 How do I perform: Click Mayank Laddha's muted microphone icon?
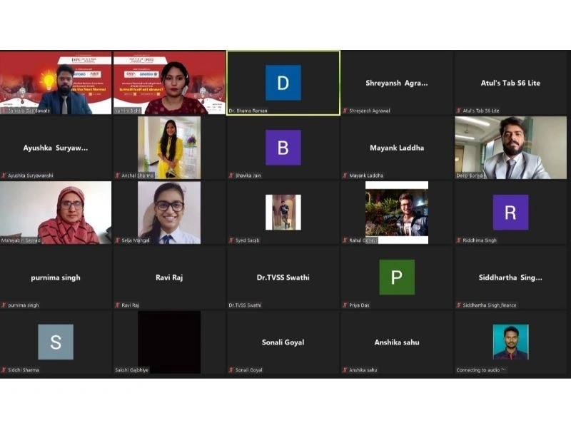345,175
